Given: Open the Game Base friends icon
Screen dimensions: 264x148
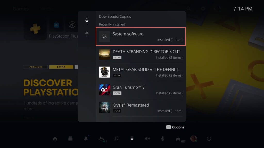Looking at the screenshot, I should pyautogui.click(x=102, y=139).
